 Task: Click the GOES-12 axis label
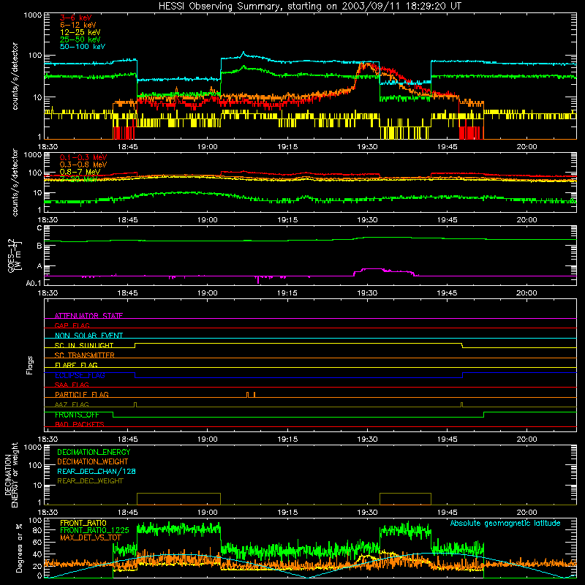15,255
